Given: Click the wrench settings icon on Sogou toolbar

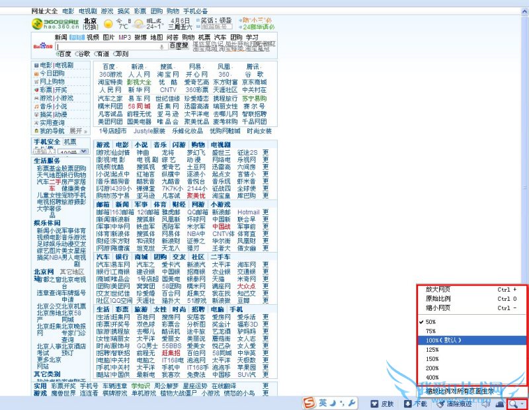Looking at the screenshot, I should click(352, 403).
